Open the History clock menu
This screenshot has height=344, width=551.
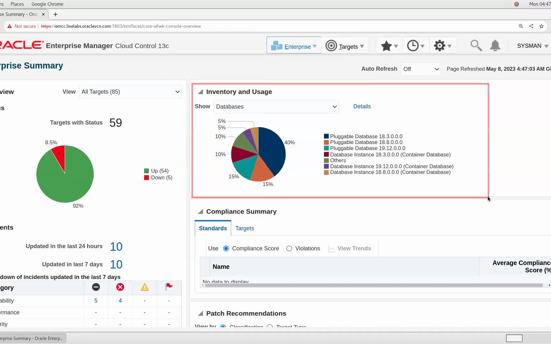coord(416,46)
